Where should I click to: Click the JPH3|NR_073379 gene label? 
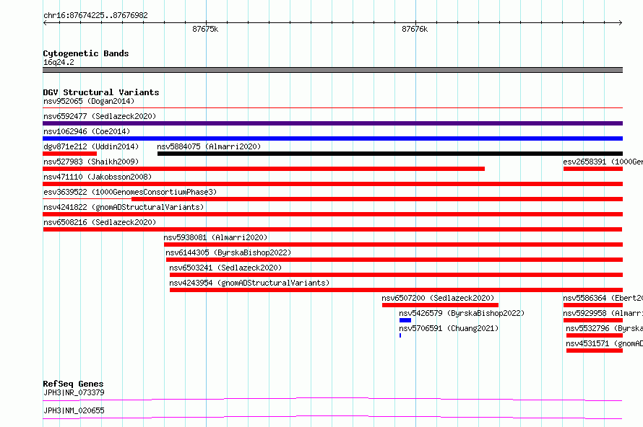[x=74, y=392]
